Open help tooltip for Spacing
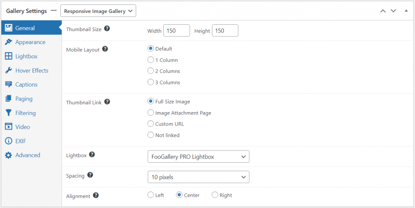415x208 pixels. pyautogui.click(x=90, y=175)
